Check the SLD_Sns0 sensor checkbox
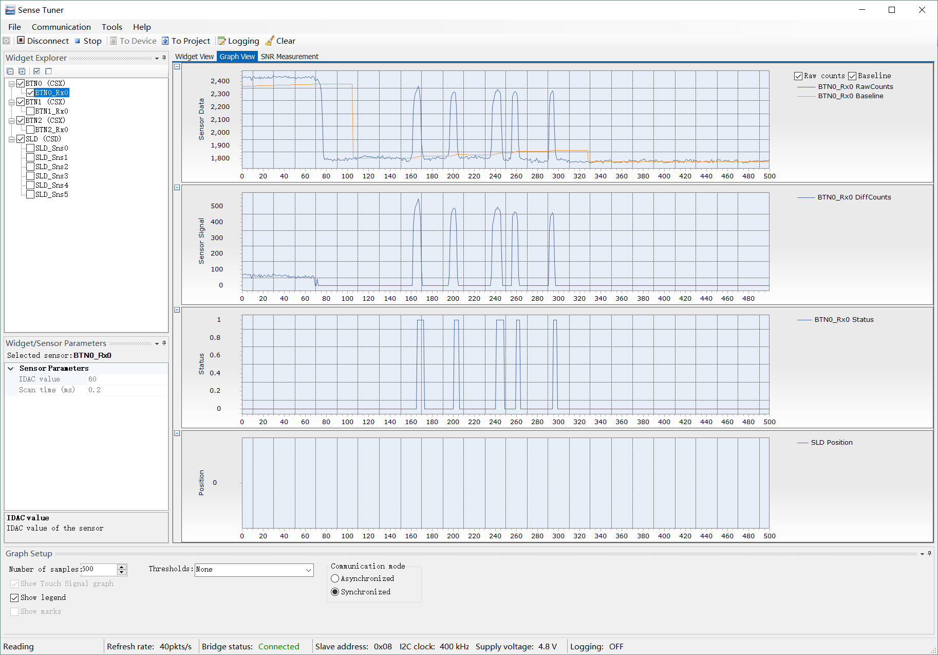The width and height of the screenshot is (938, 655). (x=30, y=148)
